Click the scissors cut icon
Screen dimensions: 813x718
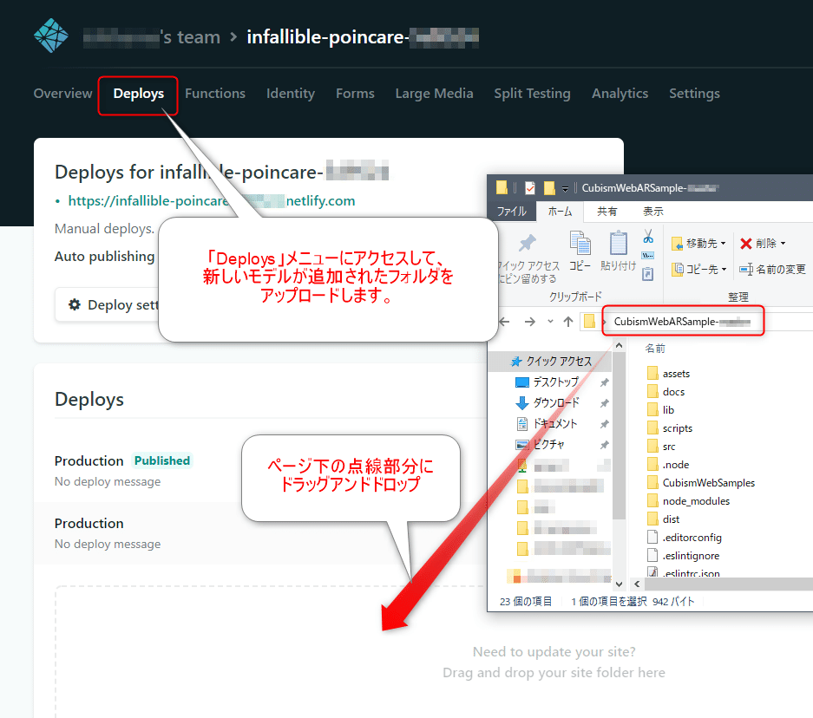[648, 238]
